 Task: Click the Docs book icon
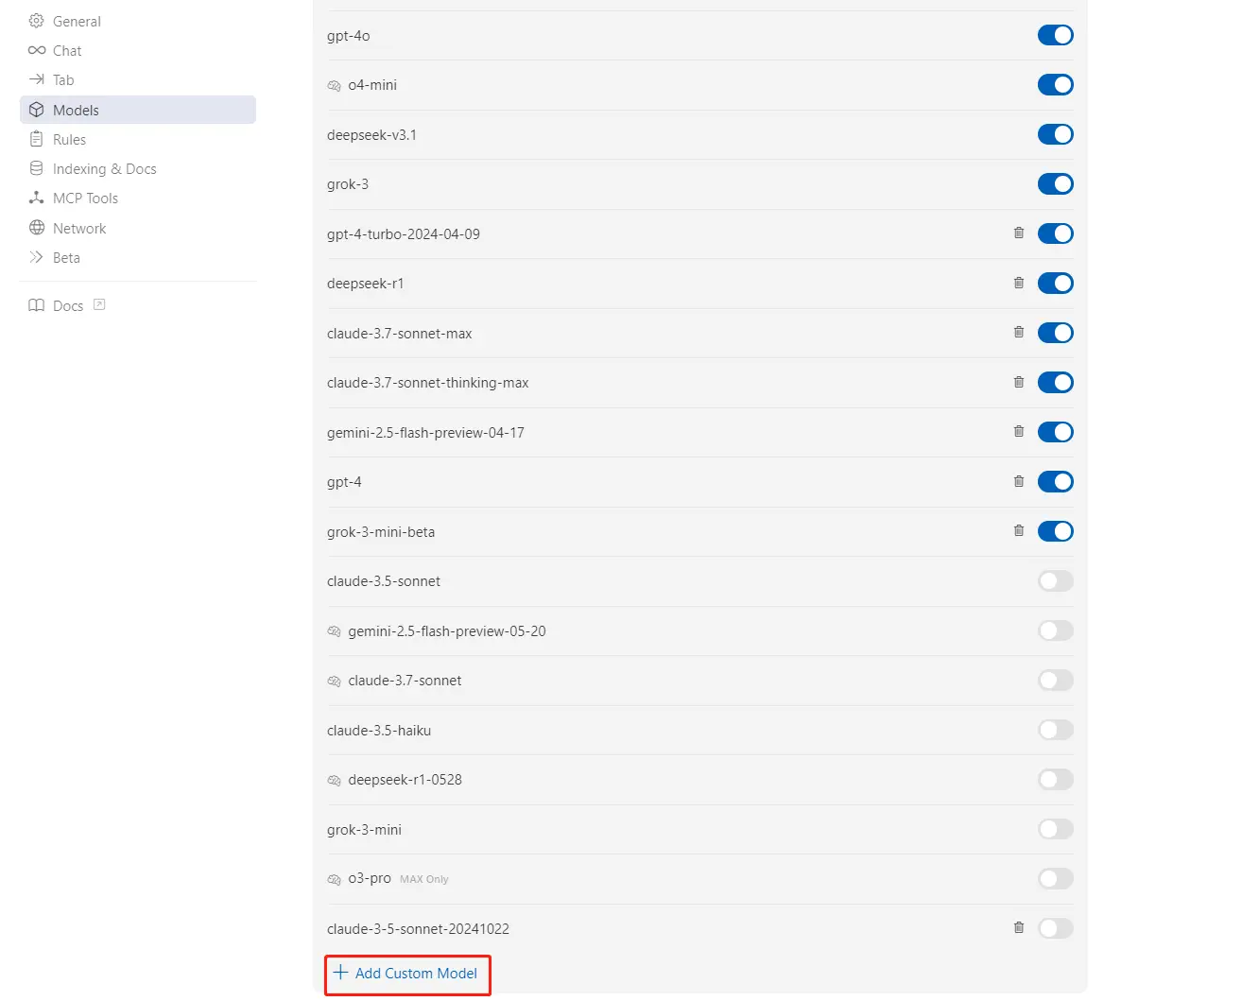(x=37, y=305)
